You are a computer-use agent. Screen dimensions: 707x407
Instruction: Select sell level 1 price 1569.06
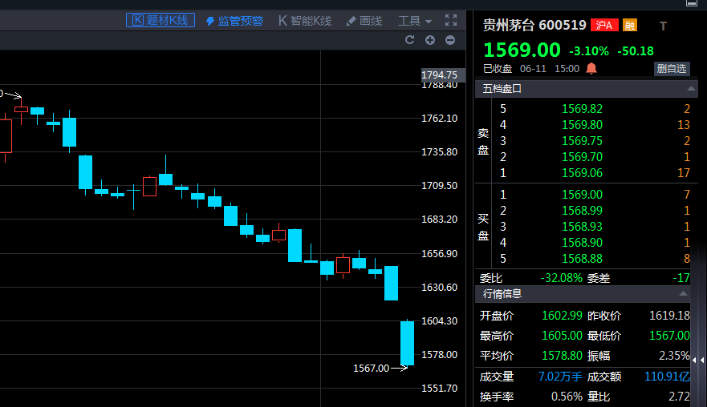tap(582, 173)
